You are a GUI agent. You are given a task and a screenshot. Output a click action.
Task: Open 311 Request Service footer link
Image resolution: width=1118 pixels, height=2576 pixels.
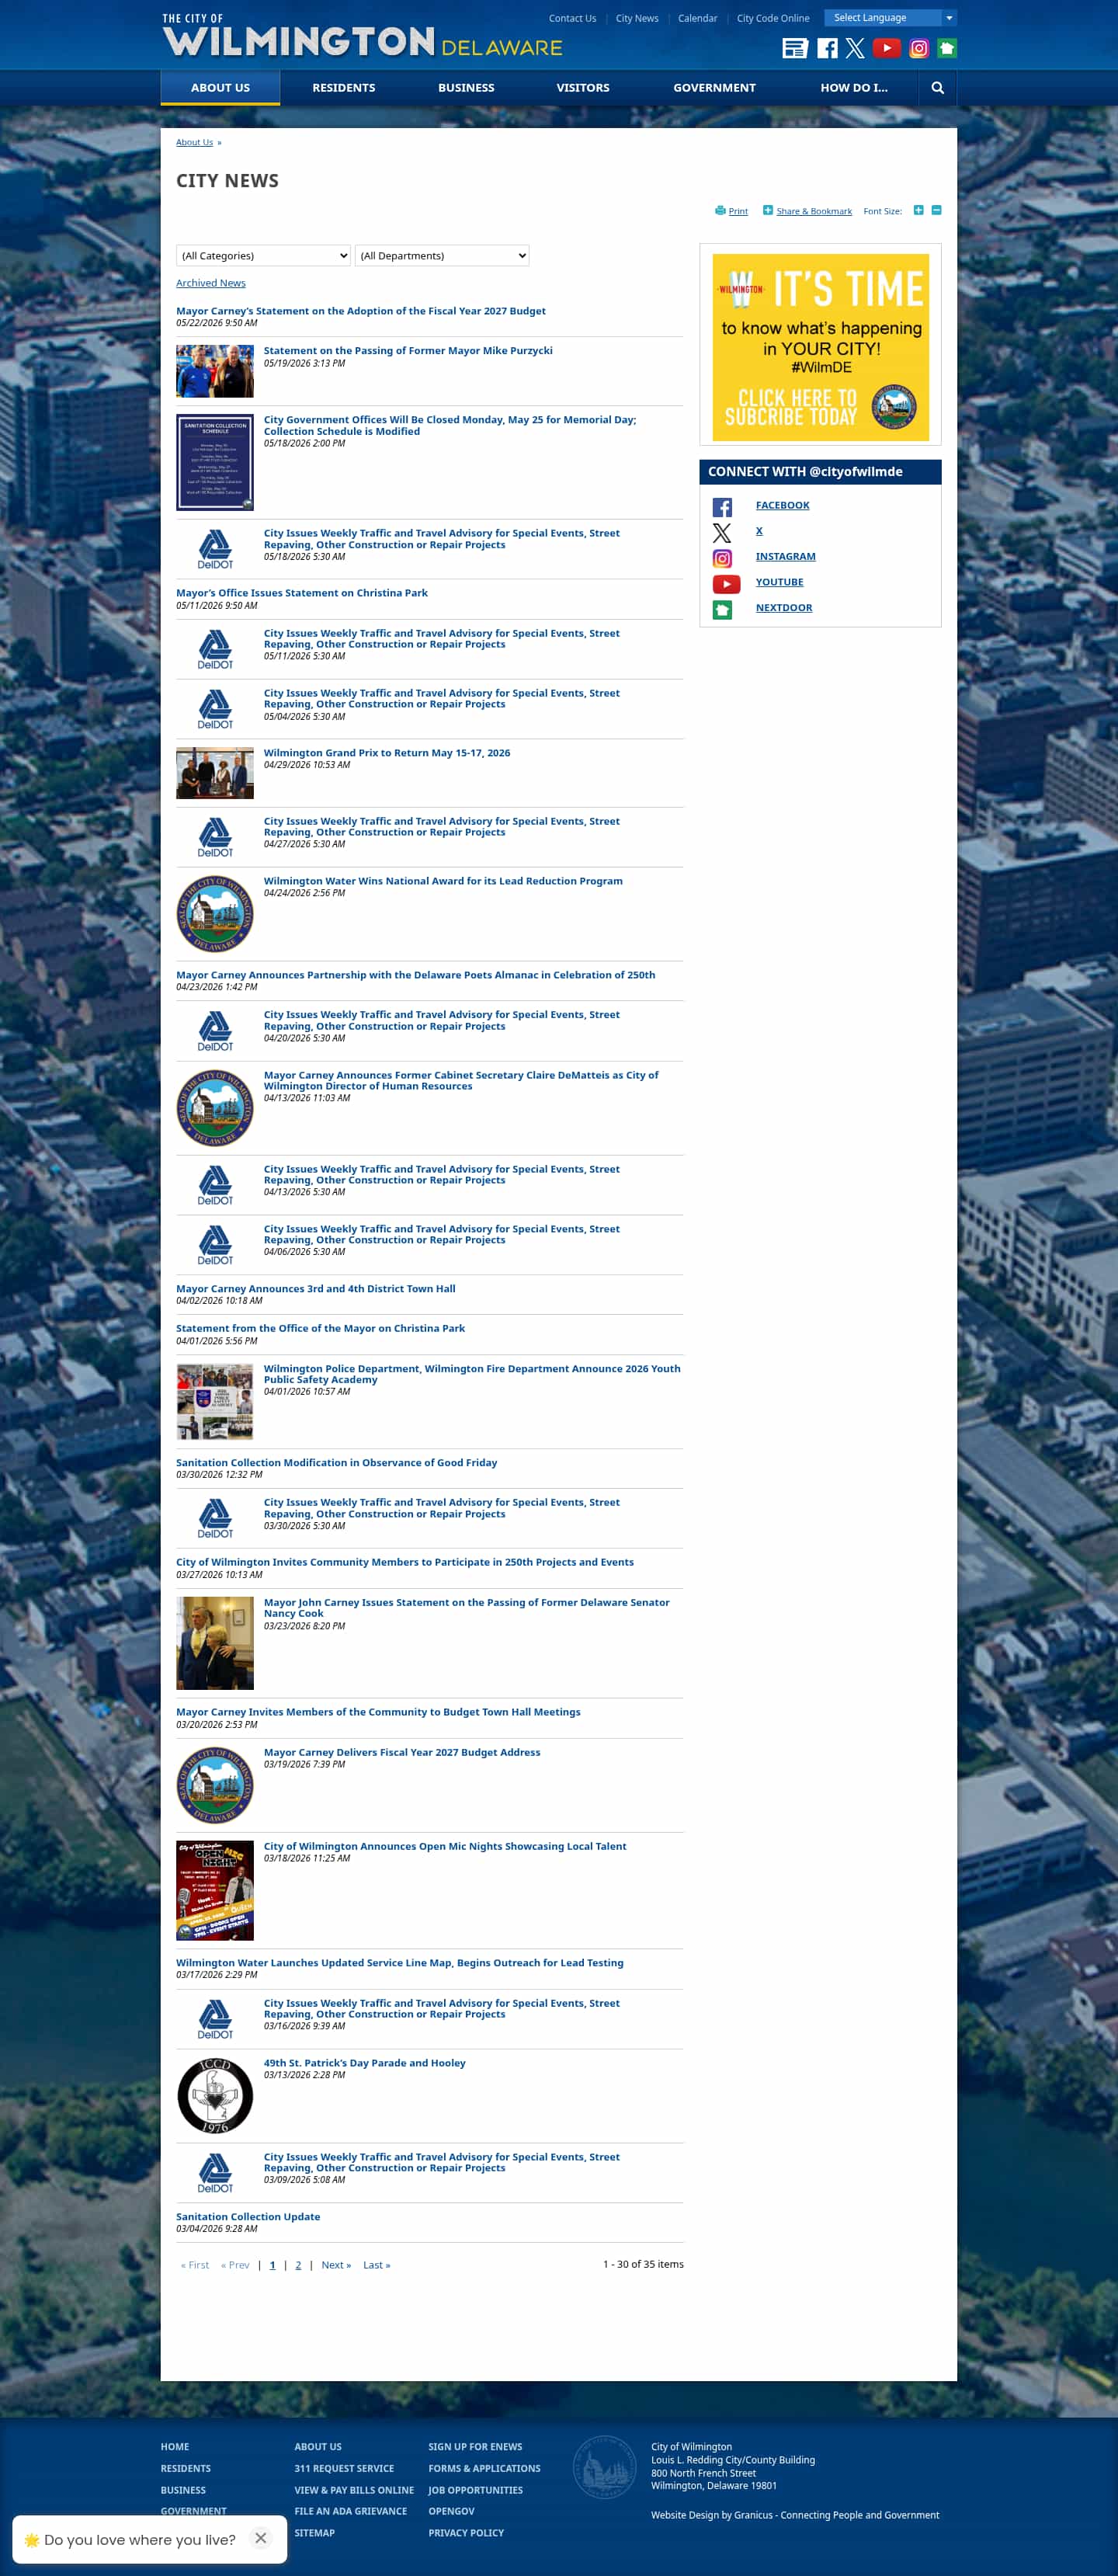344,2468
